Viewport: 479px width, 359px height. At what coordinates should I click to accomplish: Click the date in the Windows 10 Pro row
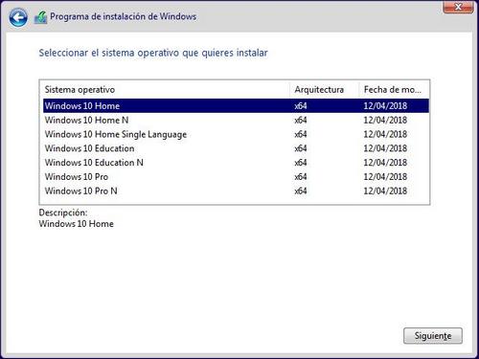[385, 177]
